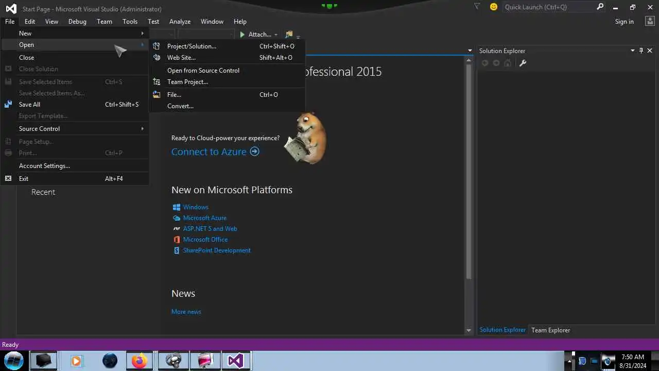The width and height of the screenshot is (659, 371).
Task: Click the Attach... button in toolbar
Action: coord(259,35)
